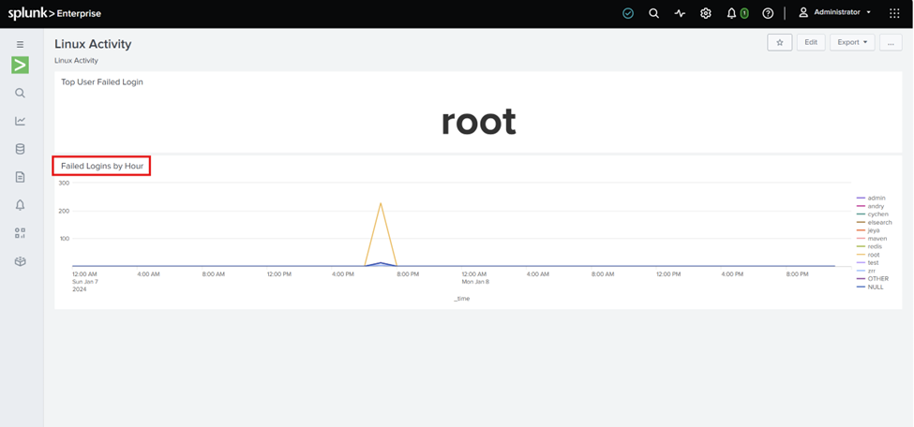914x427 pixels.
Task: Open the apps grid launcher icon
Action: pos(894,13)
